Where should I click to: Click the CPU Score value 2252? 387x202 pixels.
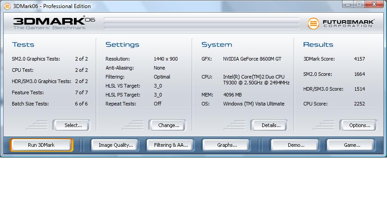click(360, 104)
